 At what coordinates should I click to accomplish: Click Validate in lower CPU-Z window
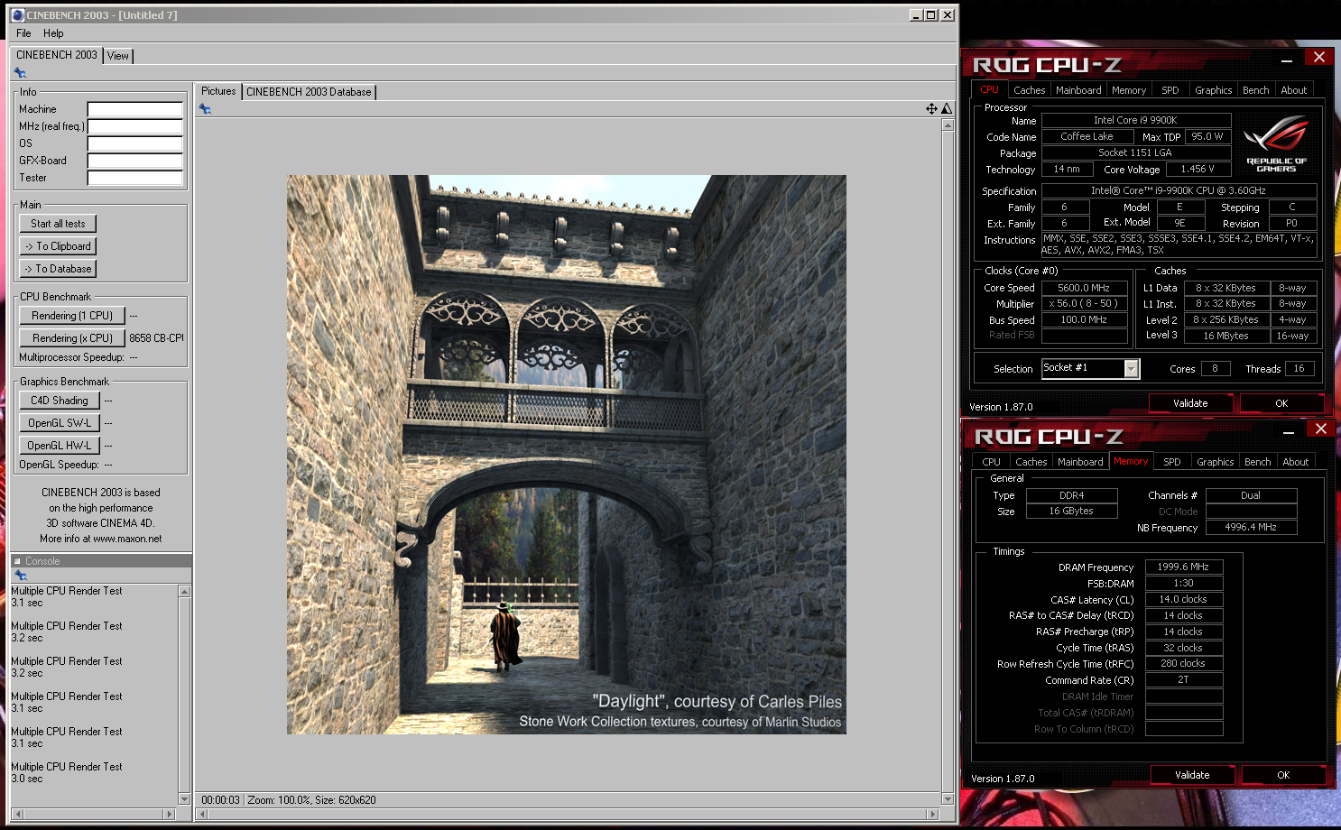pos(1192,775)
